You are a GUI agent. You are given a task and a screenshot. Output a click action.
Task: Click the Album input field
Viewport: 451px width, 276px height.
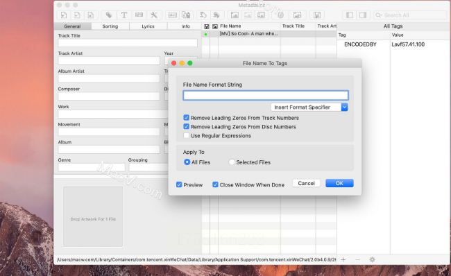[109, 150]
